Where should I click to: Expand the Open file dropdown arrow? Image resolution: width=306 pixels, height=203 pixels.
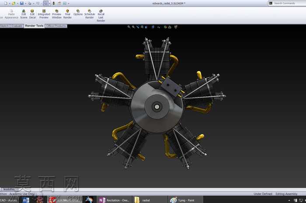point(17,3)
